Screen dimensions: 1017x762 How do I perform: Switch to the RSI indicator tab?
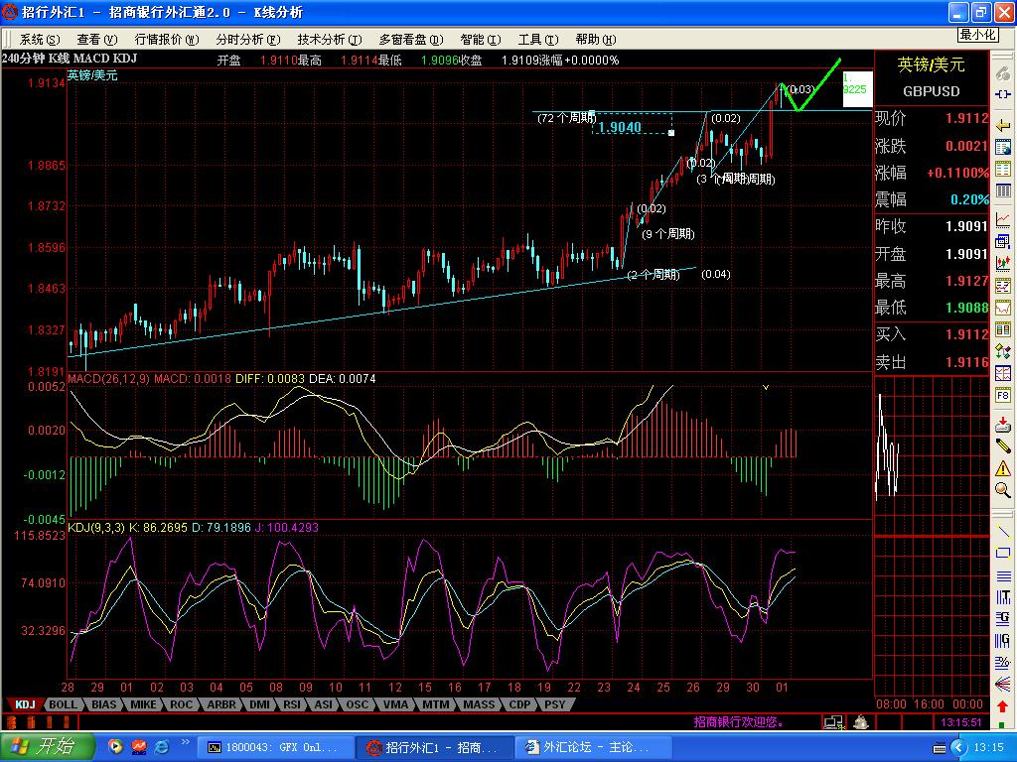[x=292, y=704]
